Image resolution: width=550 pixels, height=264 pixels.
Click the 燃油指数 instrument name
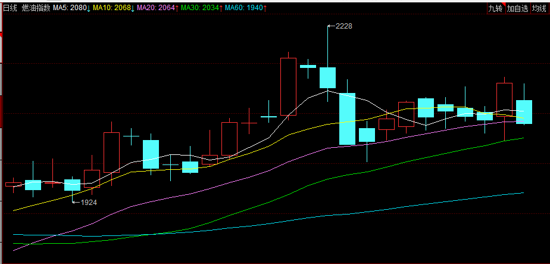(36, 8)
